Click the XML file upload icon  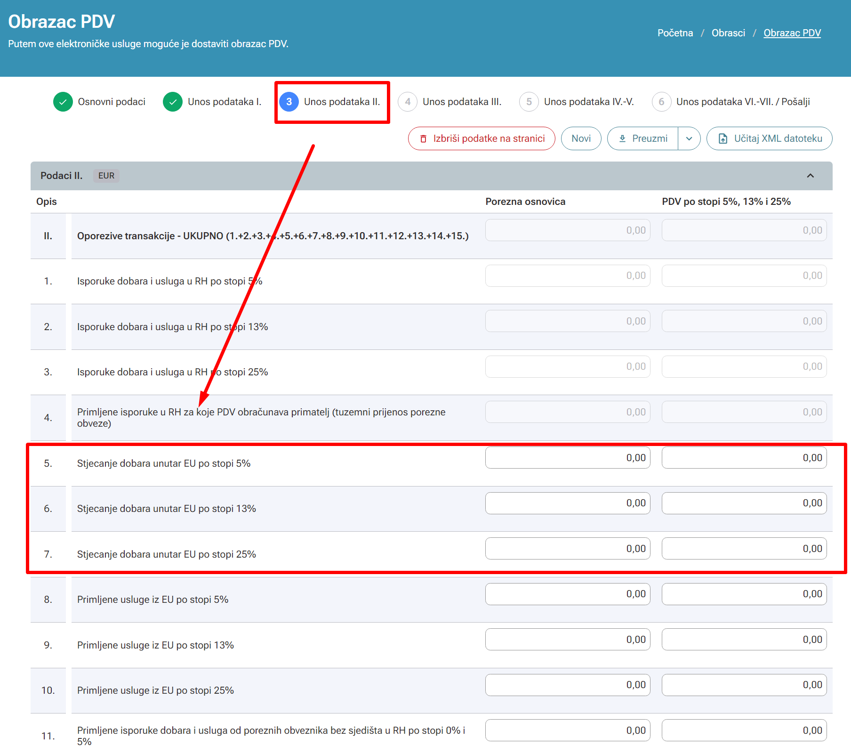[723, 138]
